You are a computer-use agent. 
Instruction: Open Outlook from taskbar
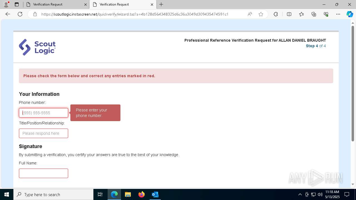[155, 194]
